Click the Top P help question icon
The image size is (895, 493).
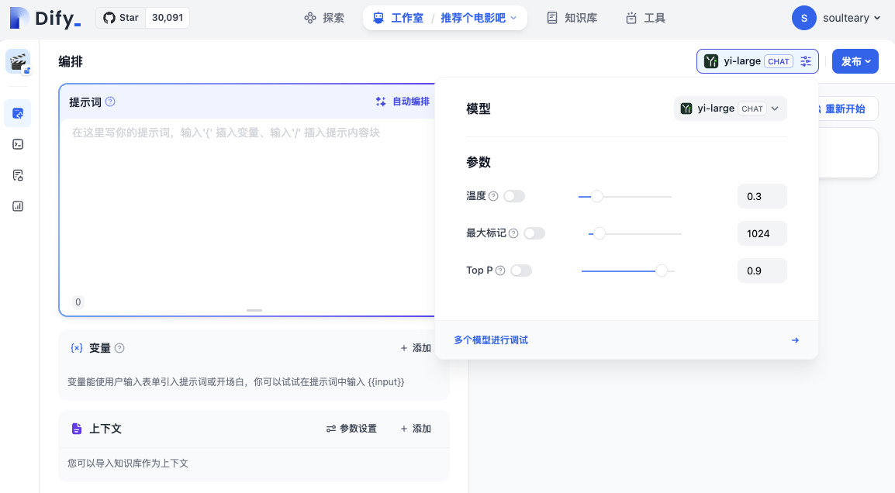pos(500,270)
